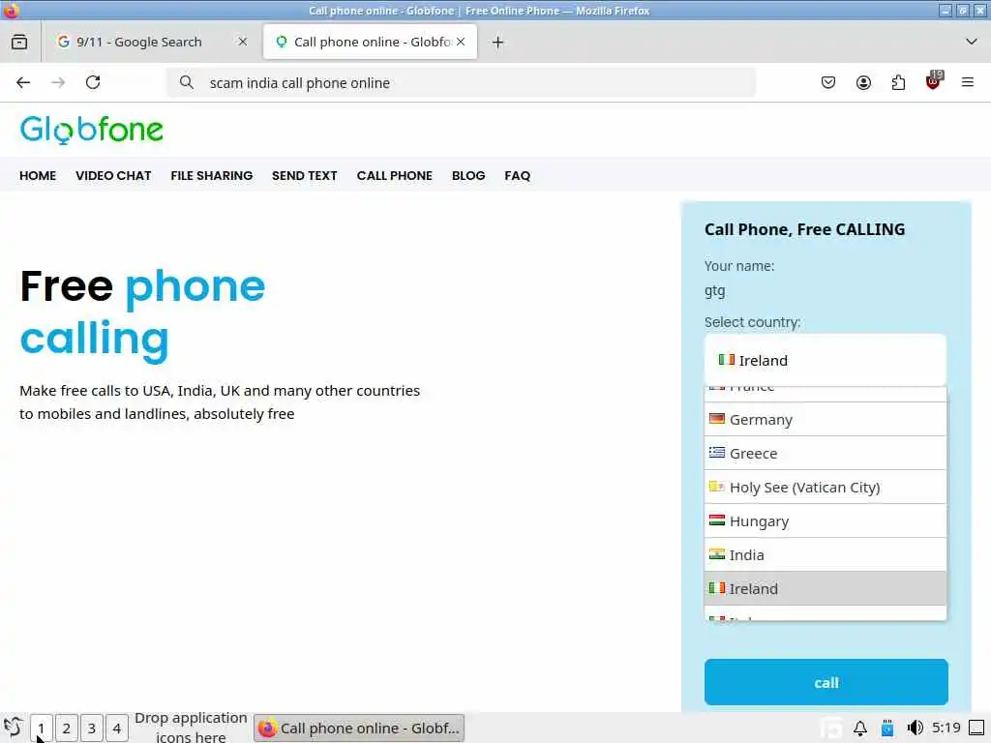This screenshot has width=991, height=743.
Task: Open the Firefox View icon
Action: [19, 42]
